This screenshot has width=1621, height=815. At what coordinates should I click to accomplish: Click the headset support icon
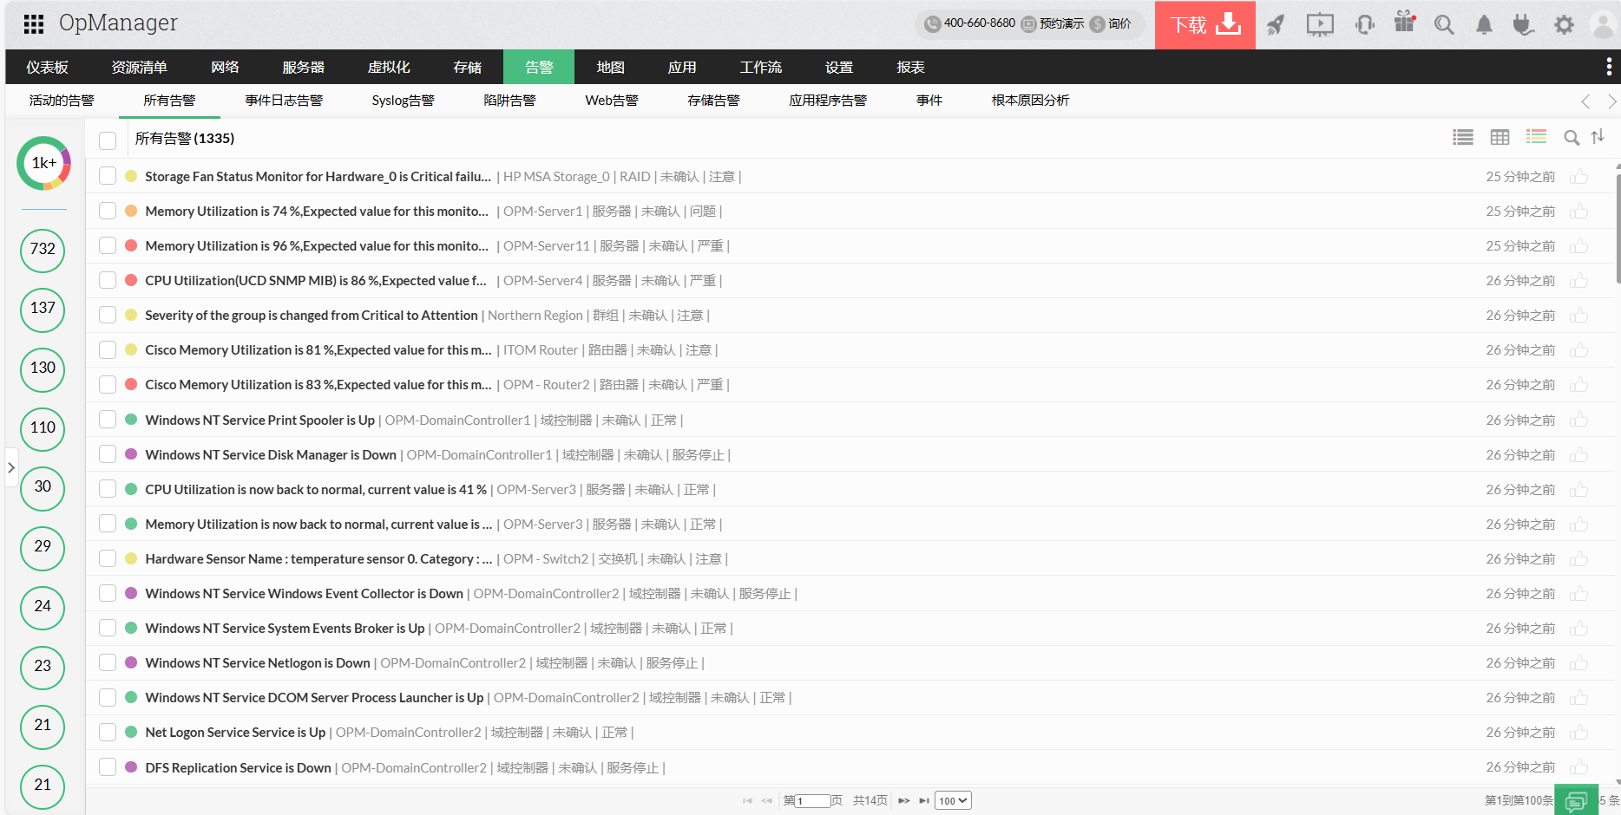(1364, 24)
